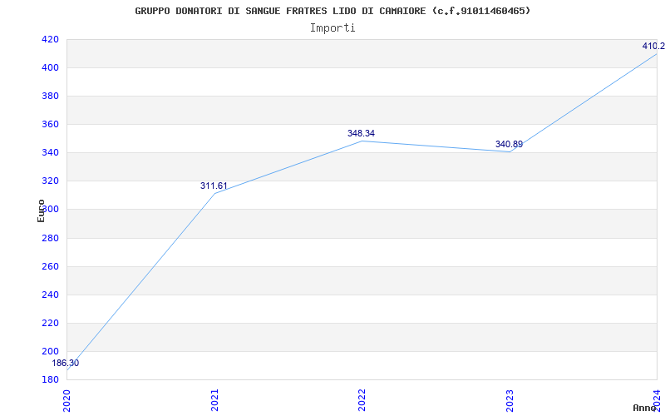Click the Anno x-axis title
Screen dimensions: 665x416
pyautogui.click(x=644, y=408)
